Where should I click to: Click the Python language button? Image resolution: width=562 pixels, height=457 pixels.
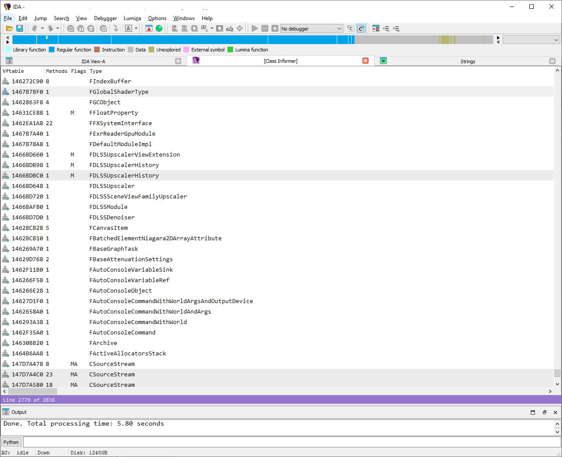pyautogui.click(x=11, y=442)
